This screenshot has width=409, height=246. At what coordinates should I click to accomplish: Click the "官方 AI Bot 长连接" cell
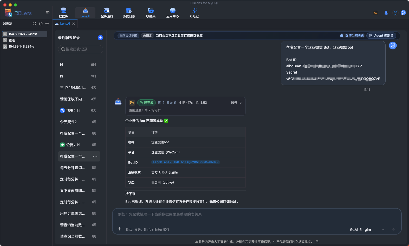(x=165, y=172)
